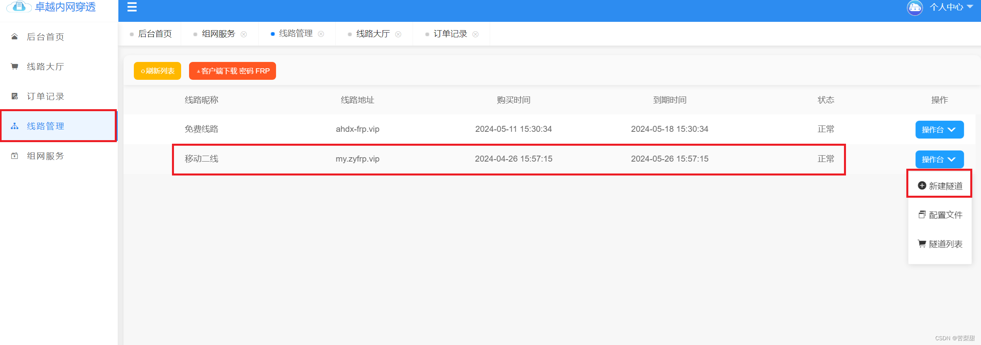The height and width of the screenshot is (345, 981).
Task: Switch to the 组网服务 tab
Action: click(218, 34)
